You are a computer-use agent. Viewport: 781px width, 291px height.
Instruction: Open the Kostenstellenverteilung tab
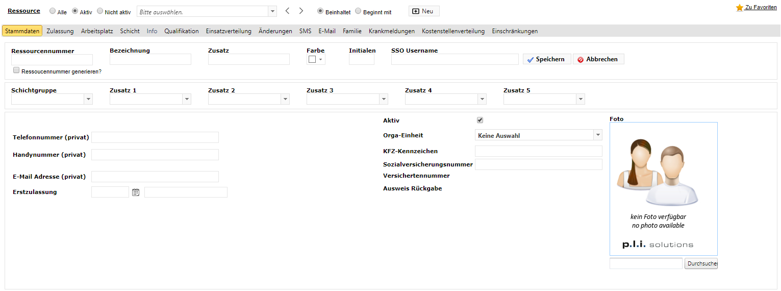[x=453, y=31]
